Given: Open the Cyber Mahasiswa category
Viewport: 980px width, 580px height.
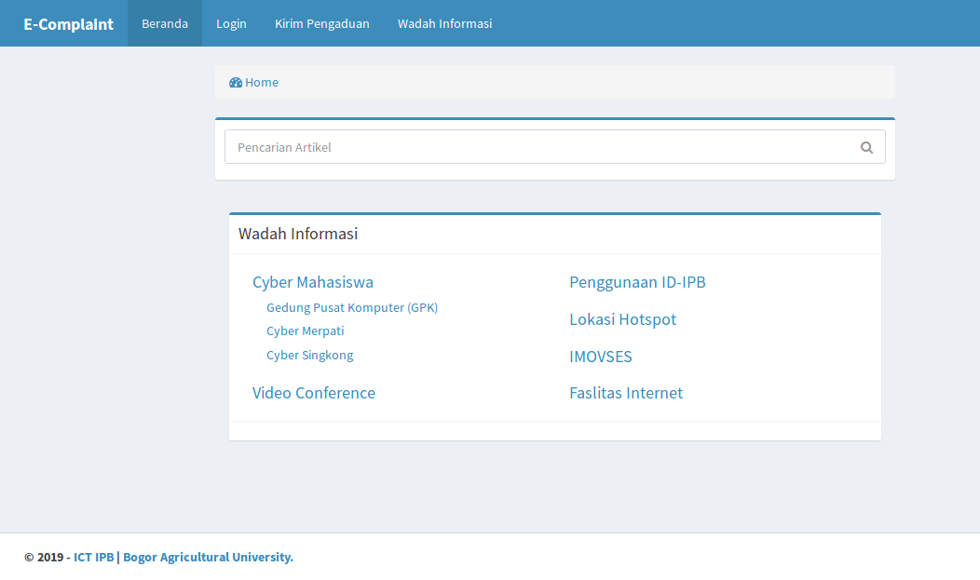Looking at the screenshot, I should click(x=312, y=282).
